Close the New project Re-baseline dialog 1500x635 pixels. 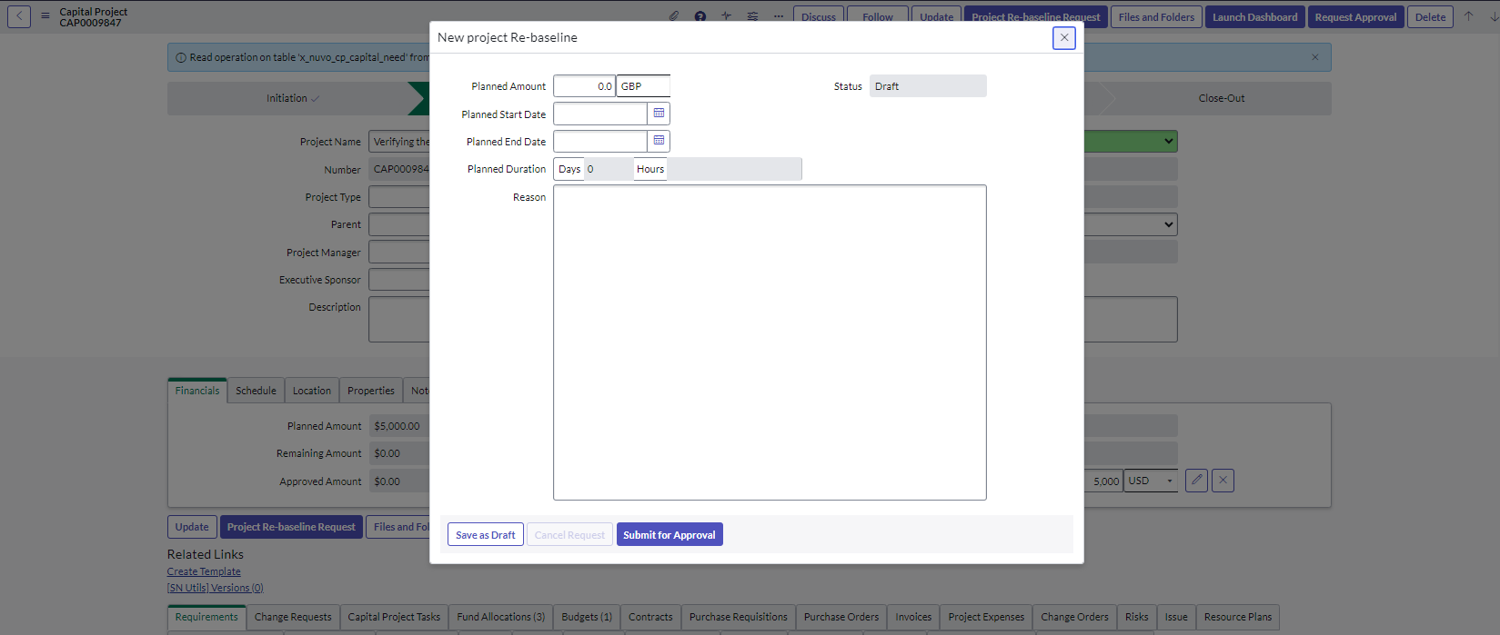coord(1063,37)
